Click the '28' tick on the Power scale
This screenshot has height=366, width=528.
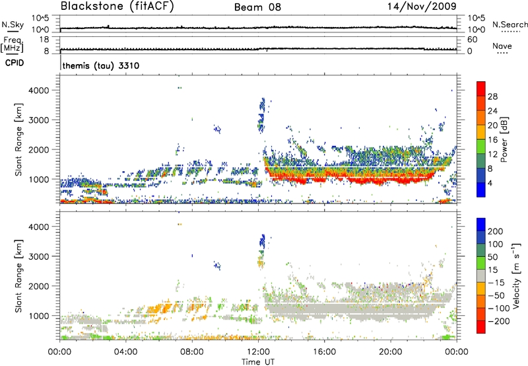pyautogui.click(x=492, y=96)
